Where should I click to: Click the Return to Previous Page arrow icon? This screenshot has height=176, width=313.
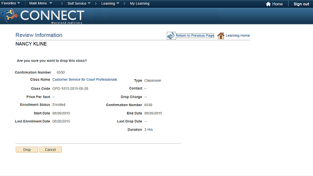tap(171, 36)
